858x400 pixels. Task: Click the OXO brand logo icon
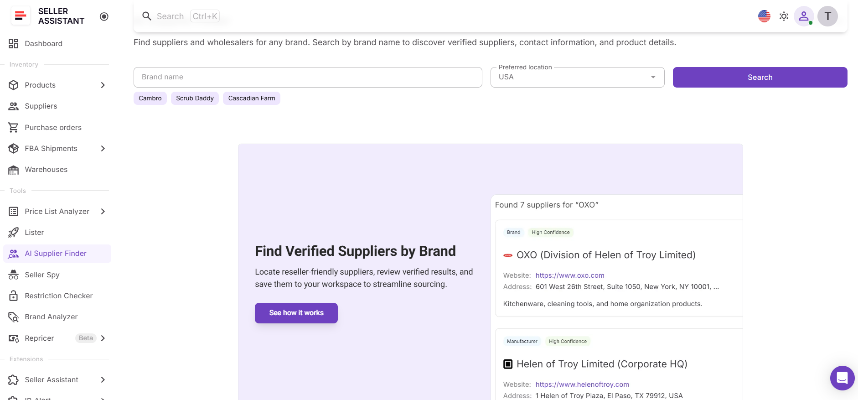pyautogui.click(x=508, y=255)
